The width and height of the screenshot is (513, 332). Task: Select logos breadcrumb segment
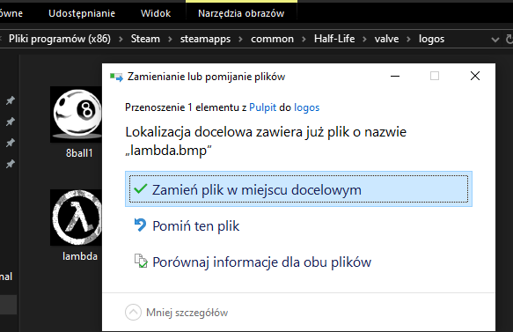(431, 39)
